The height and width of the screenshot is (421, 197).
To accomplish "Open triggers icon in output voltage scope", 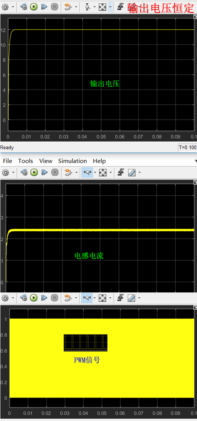I will [x=121, y=7].
